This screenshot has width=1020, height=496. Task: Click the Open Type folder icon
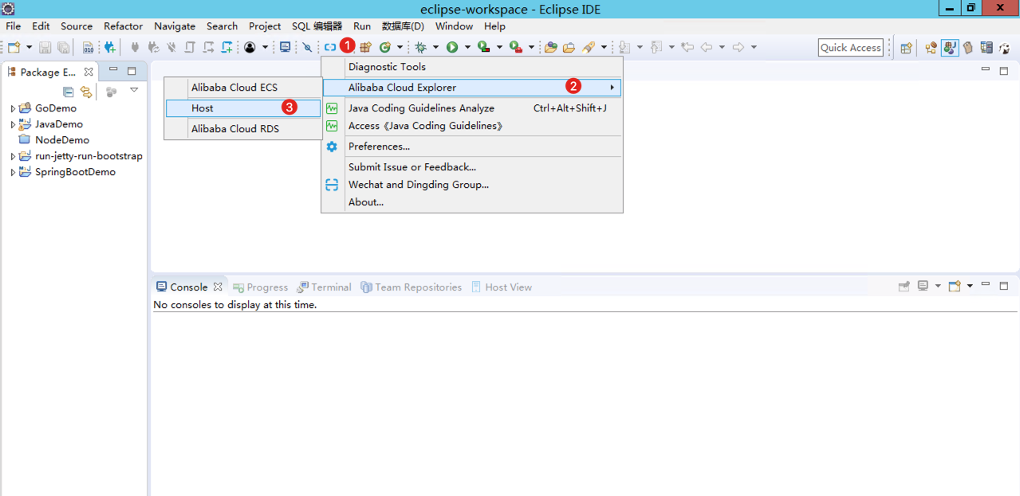[550, 48]
